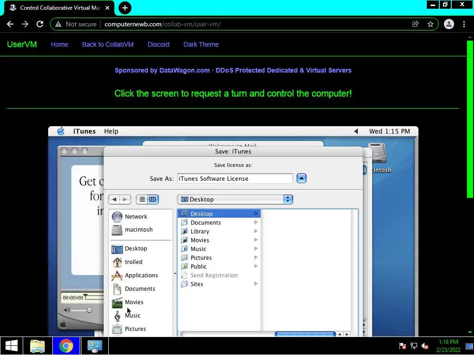
Task: Click the muted volume tray icon
Action: tap(425, 346)
